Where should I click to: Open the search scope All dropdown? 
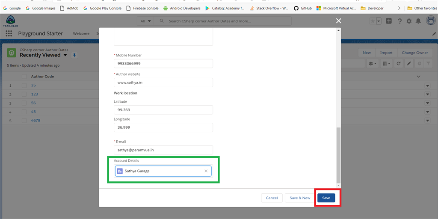click(x=145, y=21)
